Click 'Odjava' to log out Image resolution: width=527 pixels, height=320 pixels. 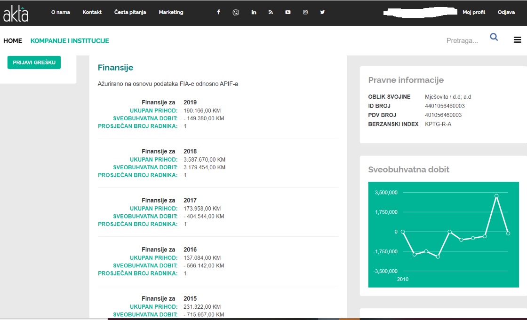[506, 12]
